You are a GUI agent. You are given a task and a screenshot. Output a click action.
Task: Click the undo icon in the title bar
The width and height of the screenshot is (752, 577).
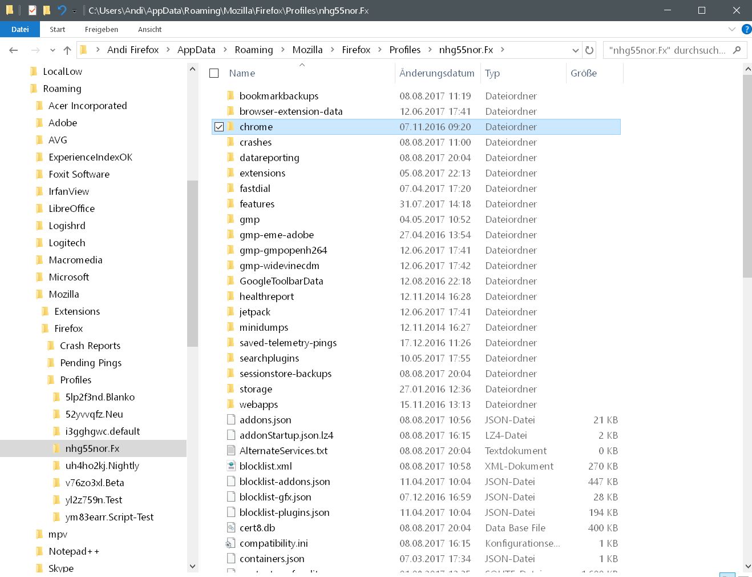tap(62, 10)
